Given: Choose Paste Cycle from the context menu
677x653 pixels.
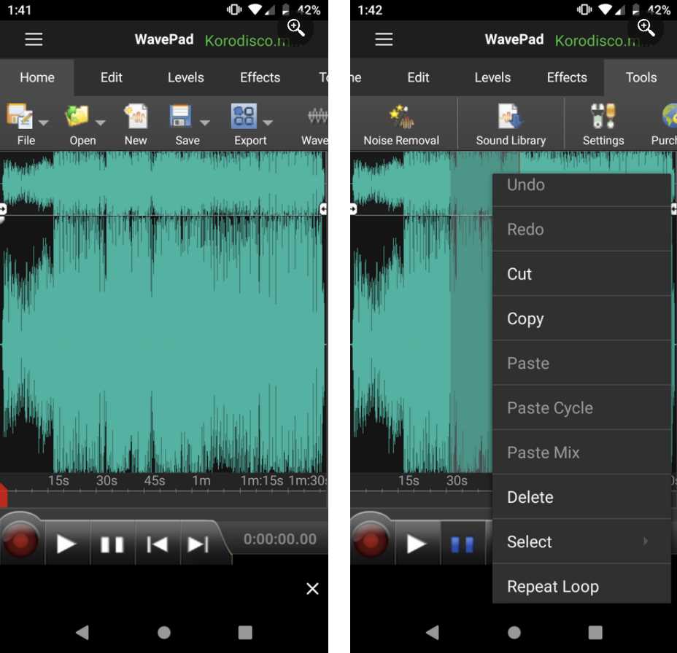Looking at the screenshot, I should click(x=581, y=408).
